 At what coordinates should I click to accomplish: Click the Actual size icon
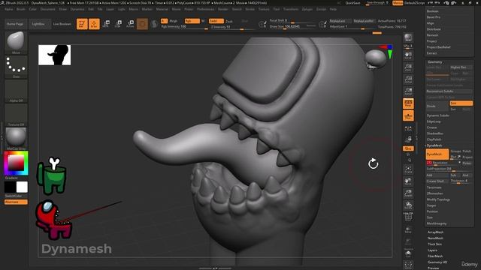click(408, 79)
